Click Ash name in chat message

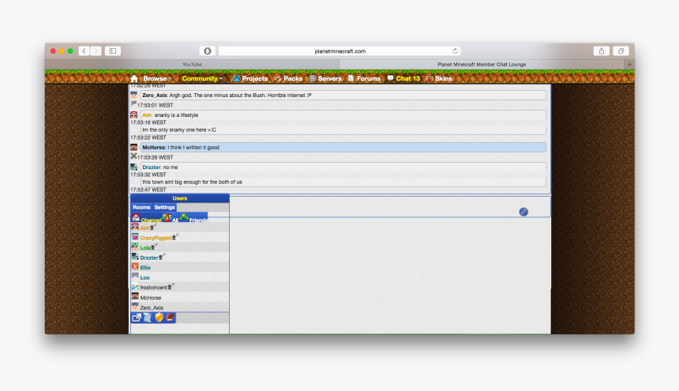point(147,115)
